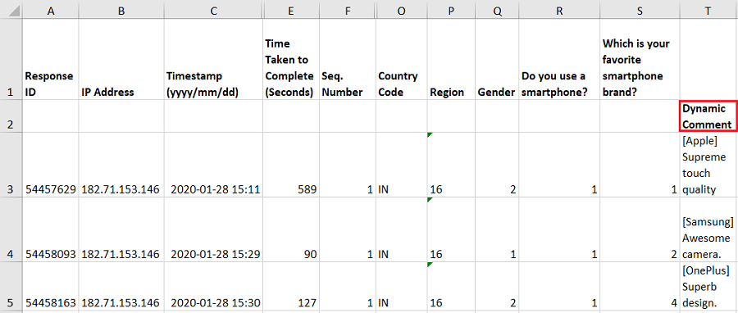Select row 2 header

(11, 116)
